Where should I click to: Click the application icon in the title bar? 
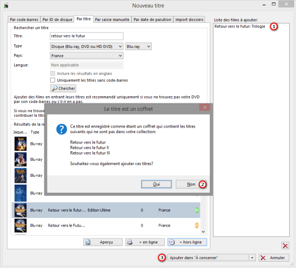6,5
